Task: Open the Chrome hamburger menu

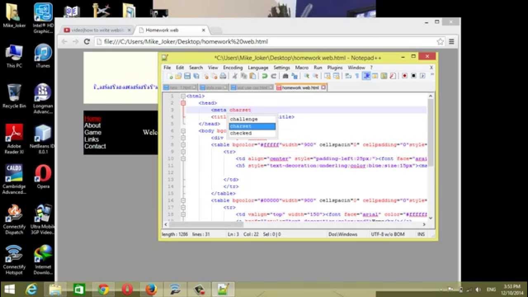Action: click(451, 42)
